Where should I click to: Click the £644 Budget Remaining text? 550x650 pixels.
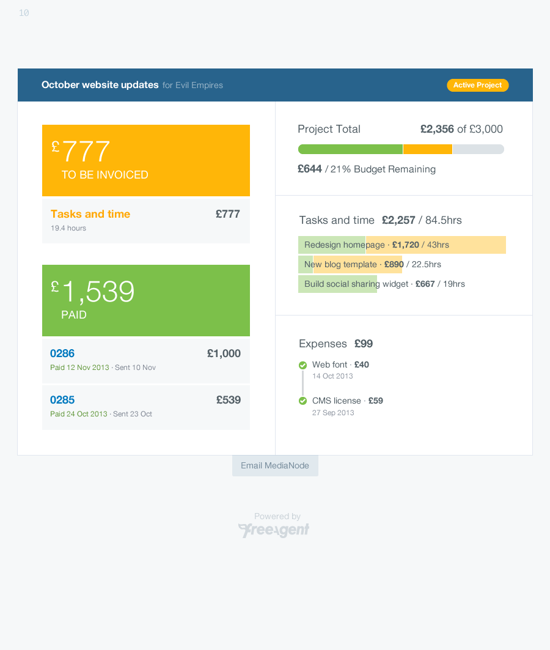tap(366, 169)
